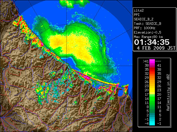Image resolution: width=177 pixels, height=132 pixels.
Task: Click the 'SEAICE_B_Z' product label
Action: tap(144, 19)
